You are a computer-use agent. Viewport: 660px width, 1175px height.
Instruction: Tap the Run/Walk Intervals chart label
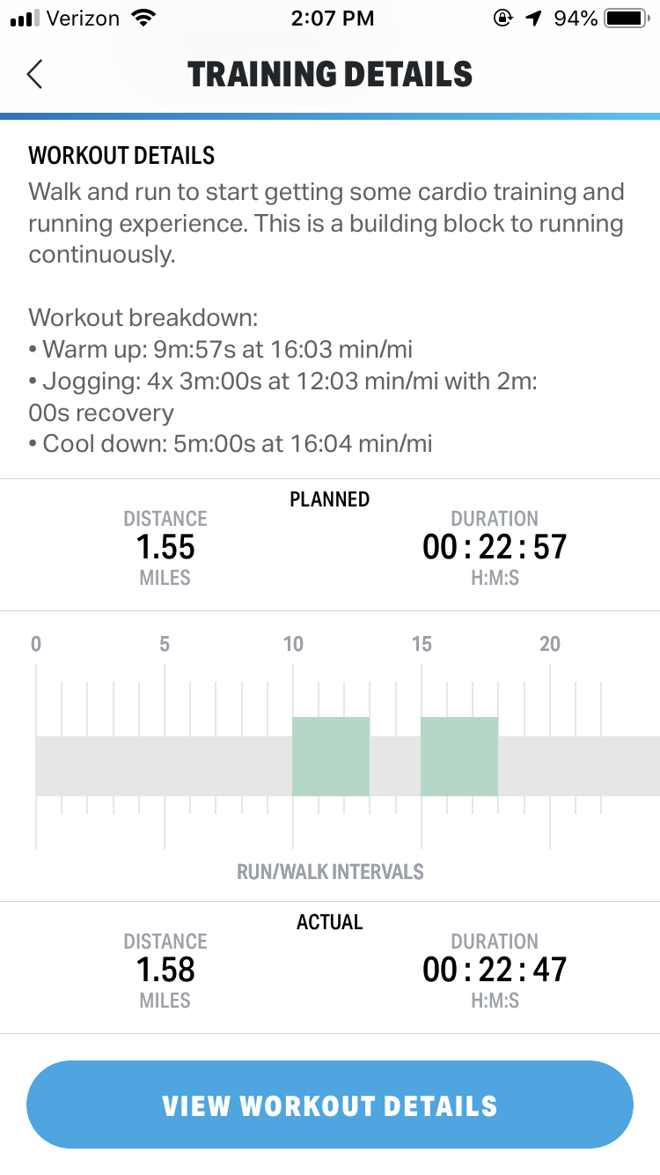click(330, 872)
